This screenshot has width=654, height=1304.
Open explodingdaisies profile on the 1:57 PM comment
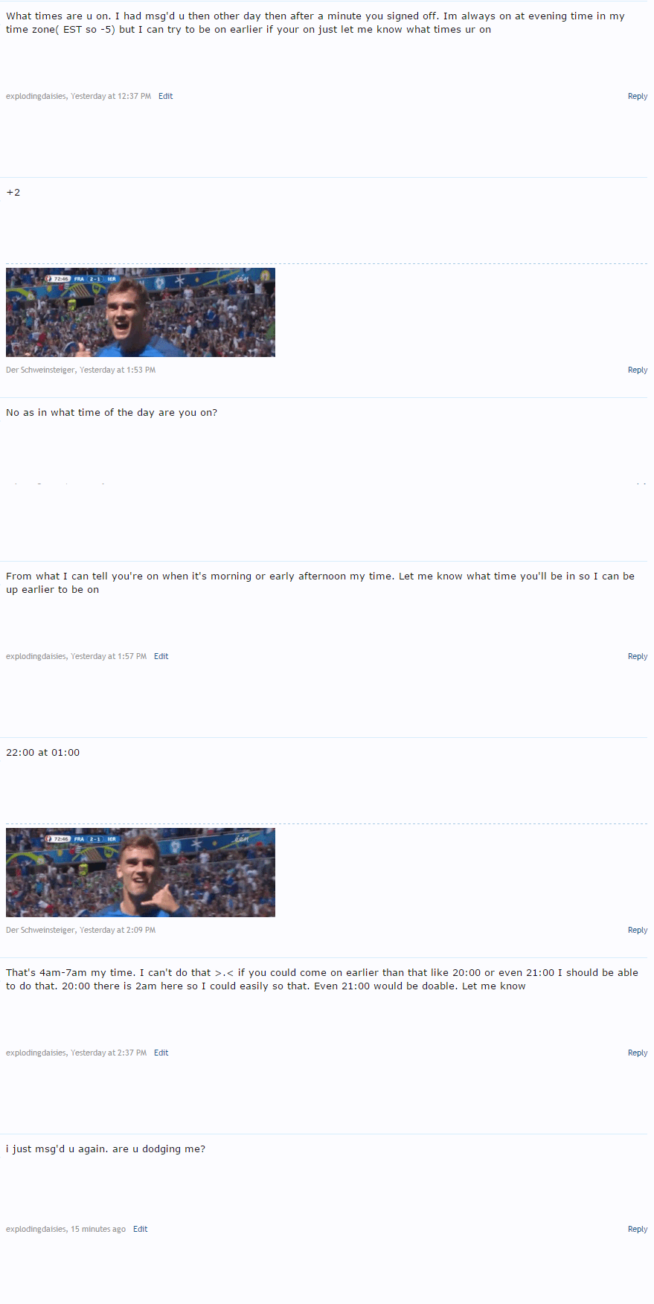click(36, 656)
